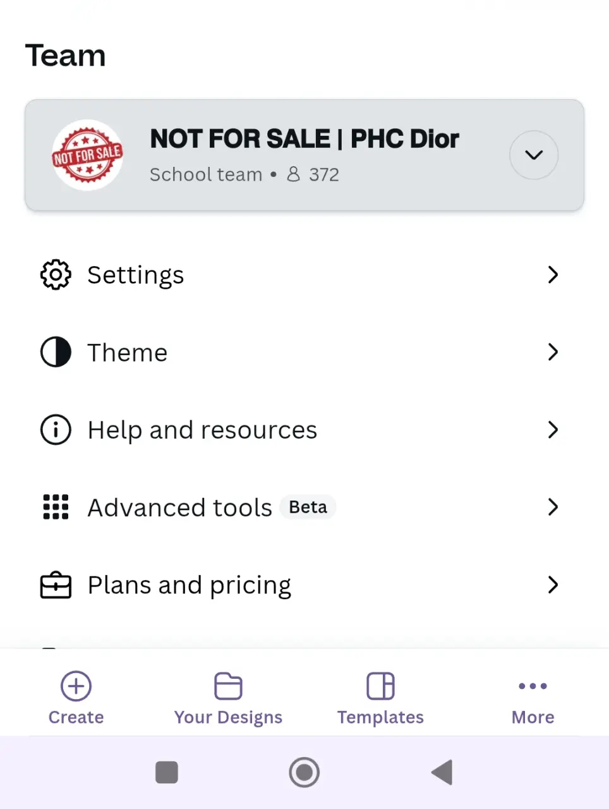Open the Plans and pricing chevron
This screenshot has width=609, height=809.
click(553, 585)
